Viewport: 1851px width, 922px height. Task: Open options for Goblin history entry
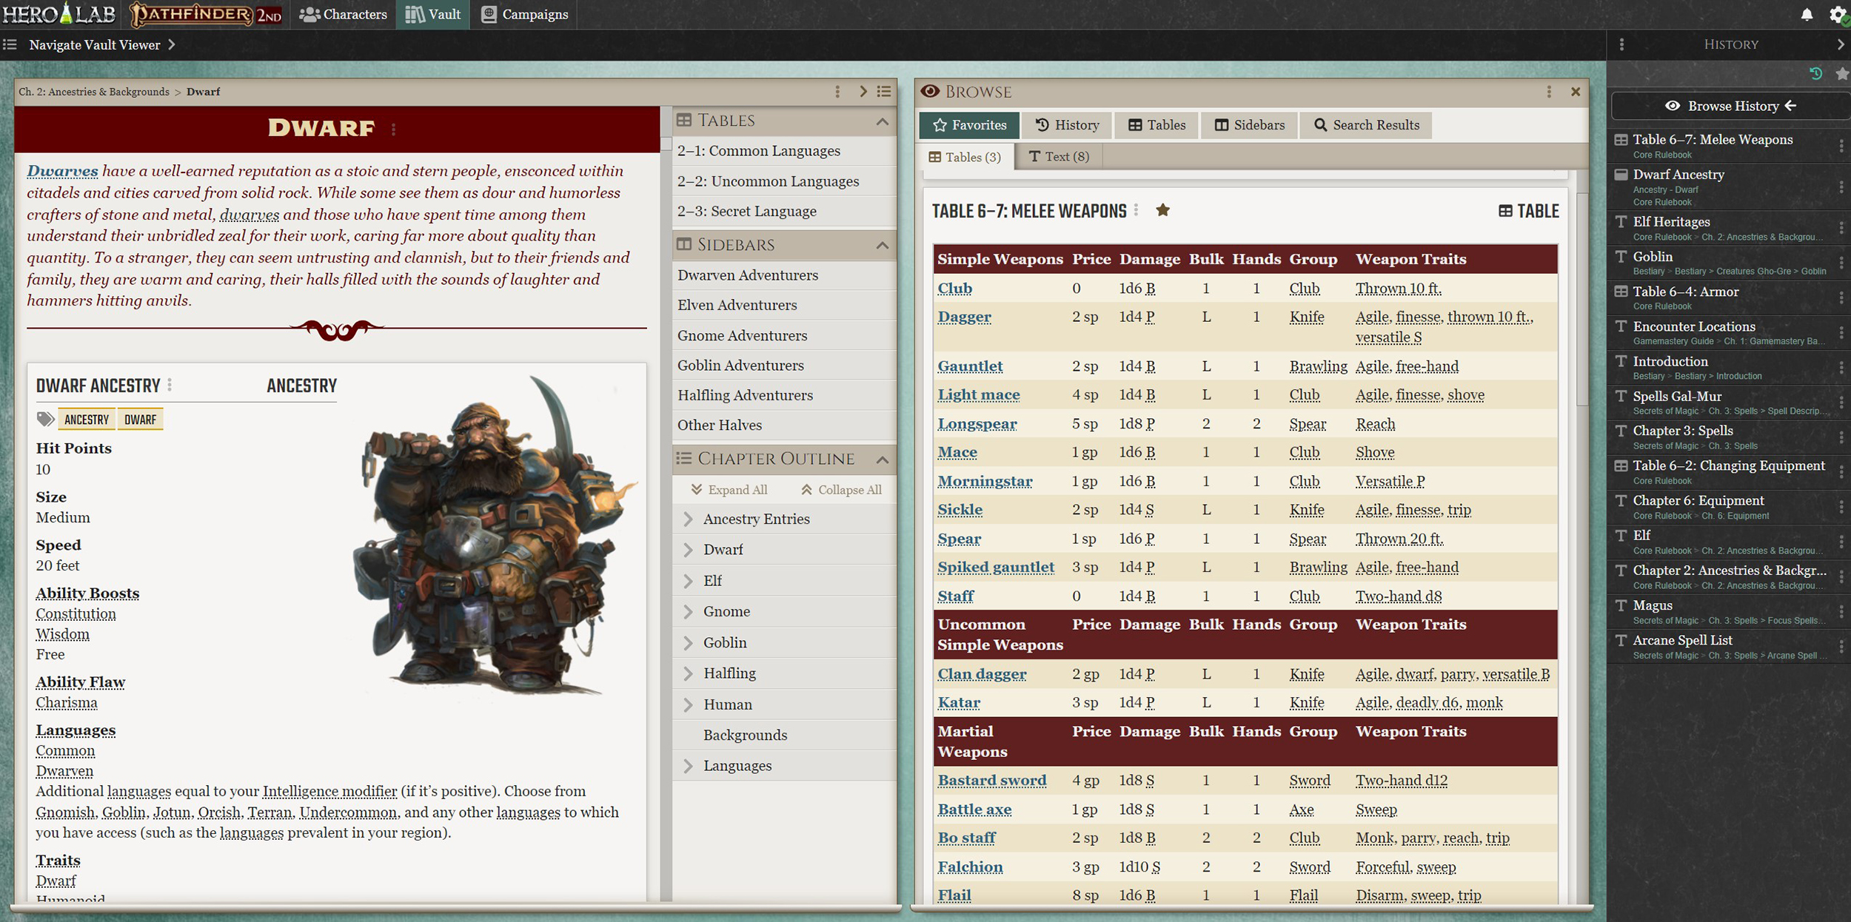pyautogui.click(x=1841, y=263)
